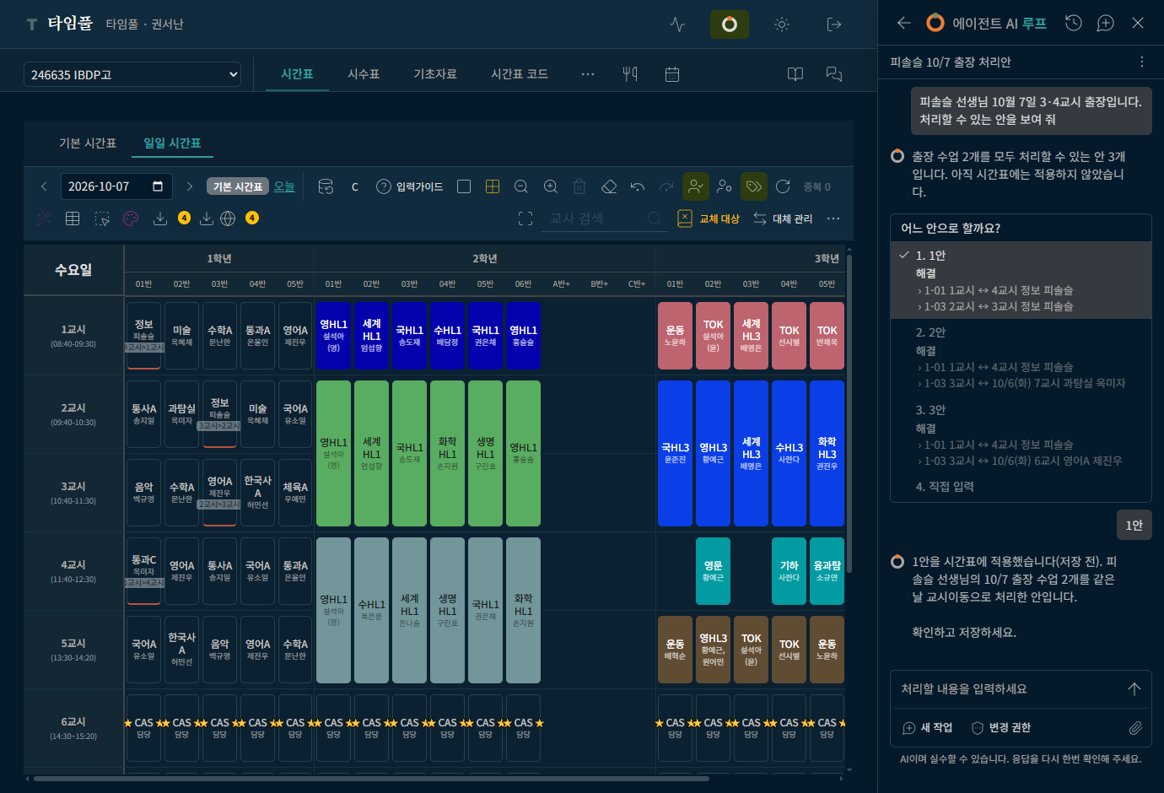Open toolbar overflow ellipsis after 대체 관리
Viewport: 1164px width, 793px height.
(833, 218)
